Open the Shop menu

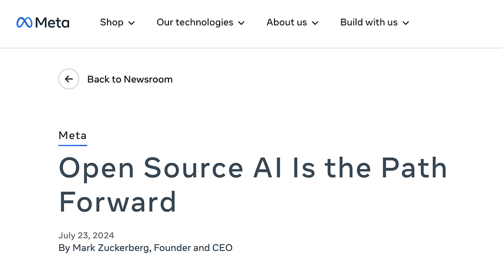click(112, 23)
